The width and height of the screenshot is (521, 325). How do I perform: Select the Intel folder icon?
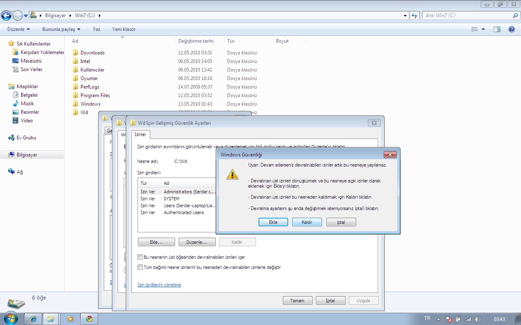[x=75, y=61]
